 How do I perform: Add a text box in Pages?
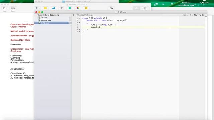click(x=62, y=8)
